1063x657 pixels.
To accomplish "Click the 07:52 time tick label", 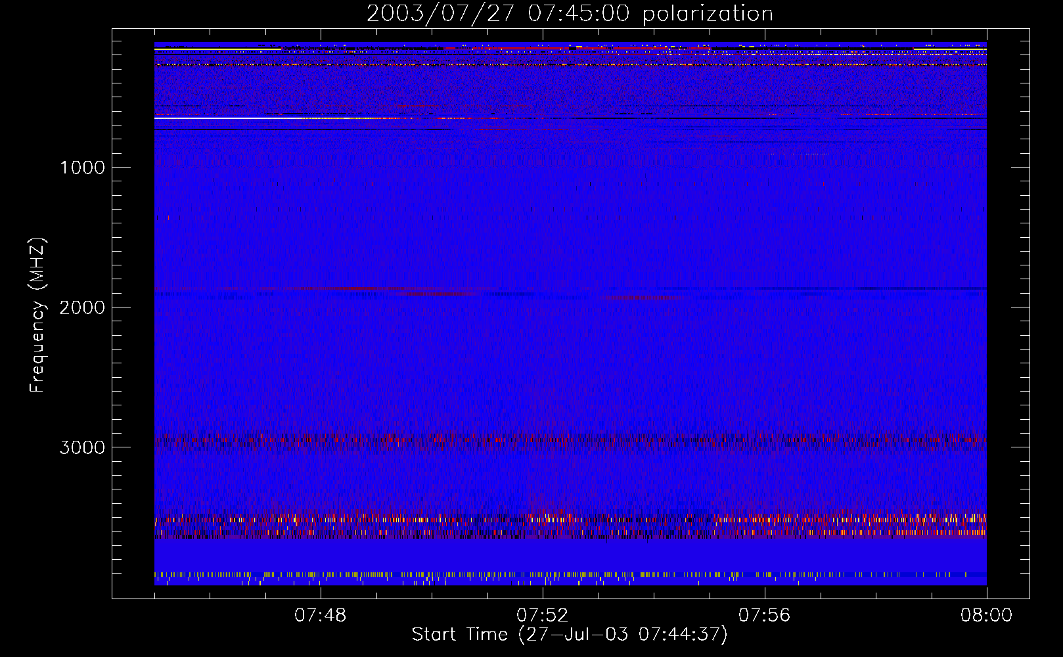I will 543,616.
